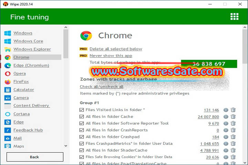
Task: Click Delete all selected below link
Action: pos(116,49)
